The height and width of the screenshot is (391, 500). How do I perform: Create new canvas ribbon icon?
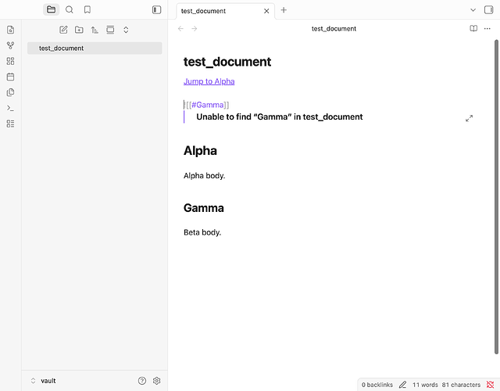[x=10, y=61]
